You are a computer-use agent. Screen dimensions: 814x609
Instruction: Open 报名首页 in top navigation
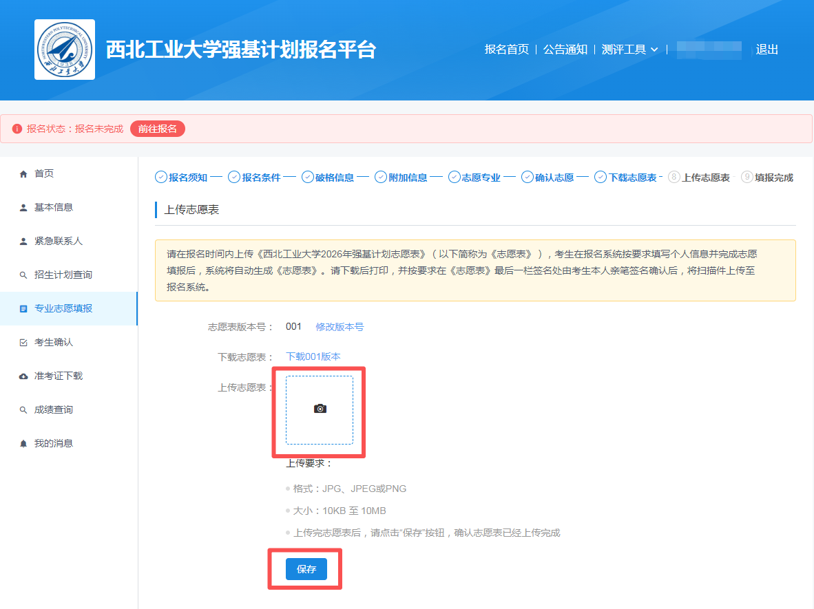point(506,50)
